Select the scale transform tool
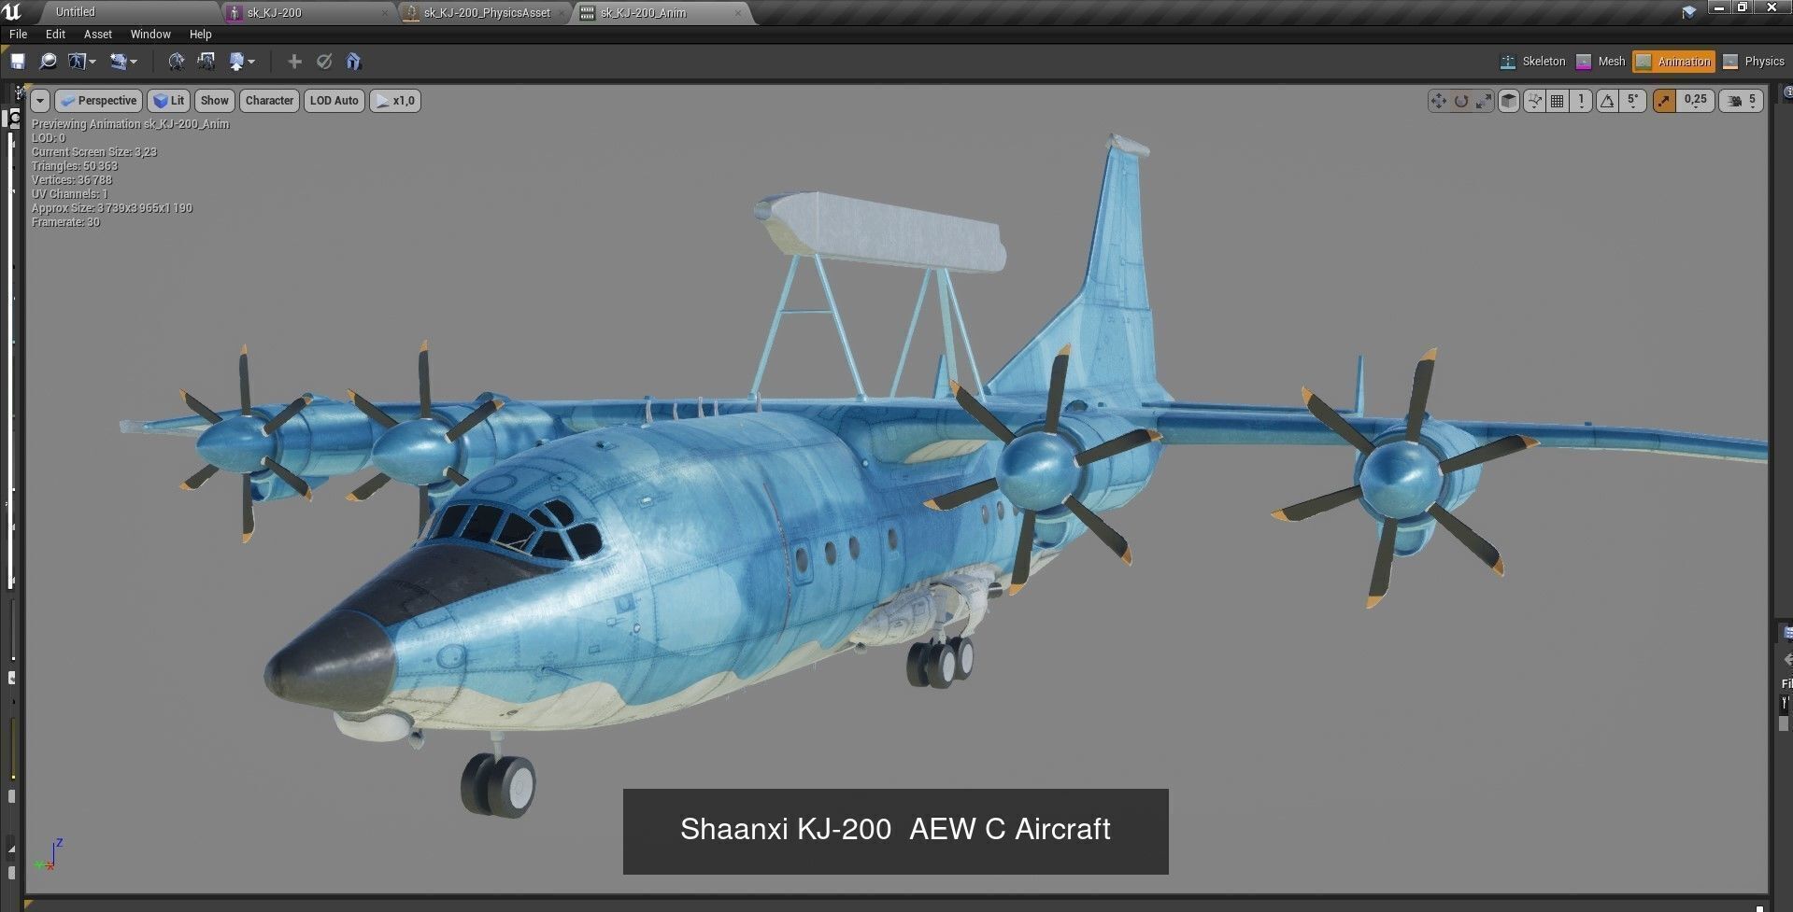Screen dimensions: 1793x912 1484,101
